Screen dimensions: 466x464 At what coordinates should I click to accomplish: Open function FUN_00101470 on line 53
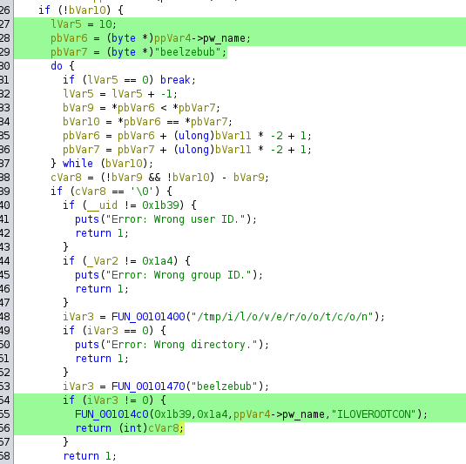[148, 387]
